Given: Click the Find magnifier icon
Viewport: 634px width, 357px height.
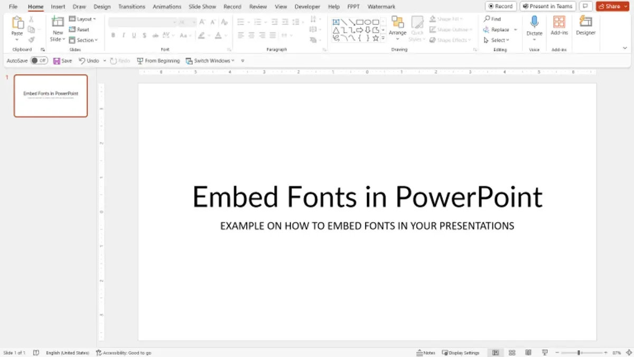Looking at the screenshot, I should pyautogui.click(x=487, y=19).
